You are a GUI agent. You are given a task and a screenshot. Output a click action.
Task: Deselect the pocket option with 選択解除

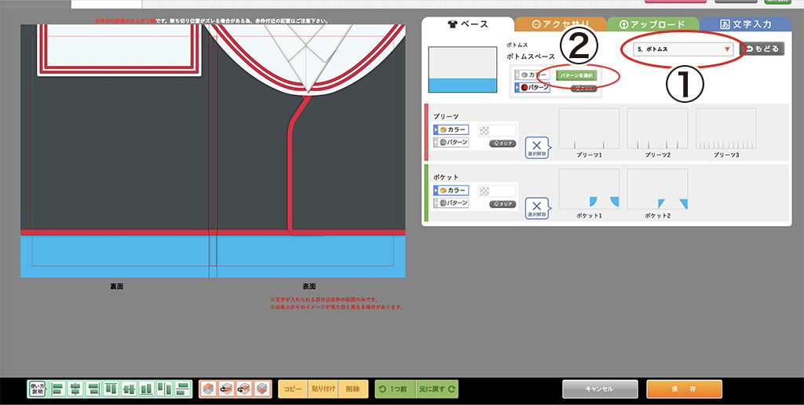[x=536, y=209]
